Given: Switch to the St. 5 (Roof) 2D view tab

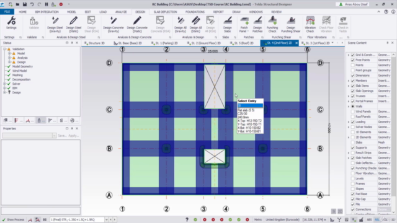Looking at the screenshot, I should click(x=241, y=43).
